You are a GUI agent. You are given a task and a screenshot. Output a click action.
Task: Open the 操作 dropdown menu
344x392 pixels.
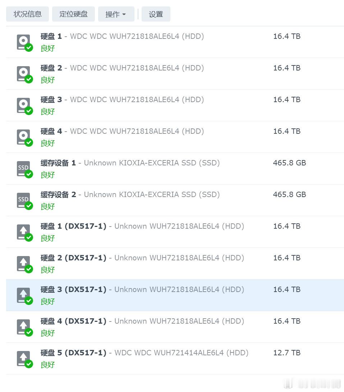[x=116, y=14]
